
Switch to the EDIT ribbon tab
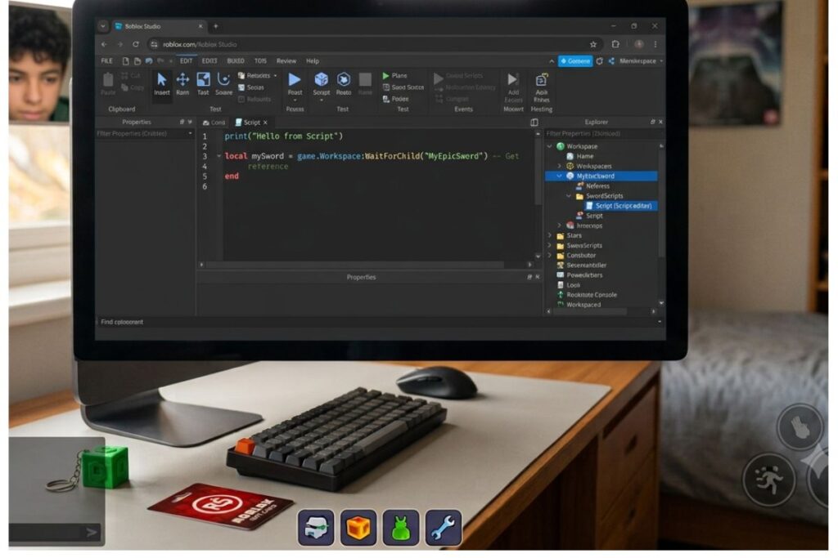[186, 61]
